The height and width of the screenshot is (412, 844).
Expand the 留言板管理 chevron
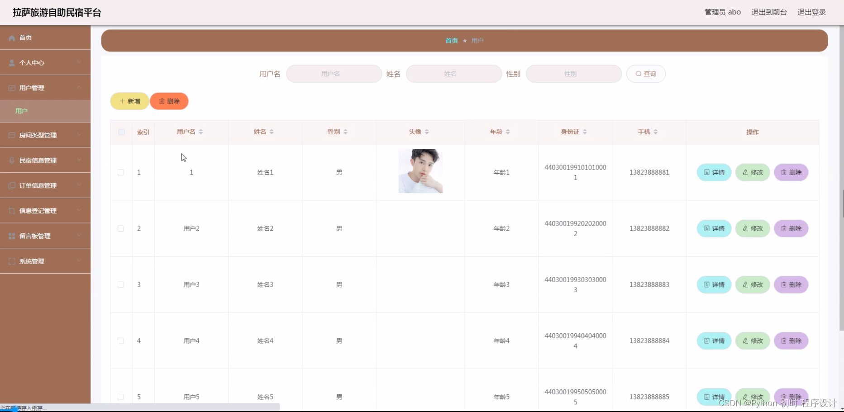pos(79,236)
